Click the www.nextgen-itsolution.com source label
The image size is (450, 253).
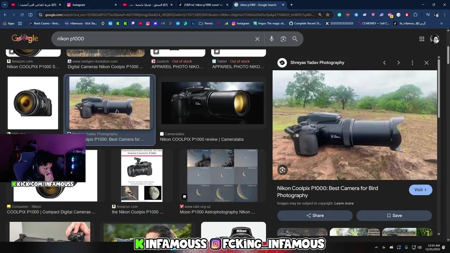(95, 61)
